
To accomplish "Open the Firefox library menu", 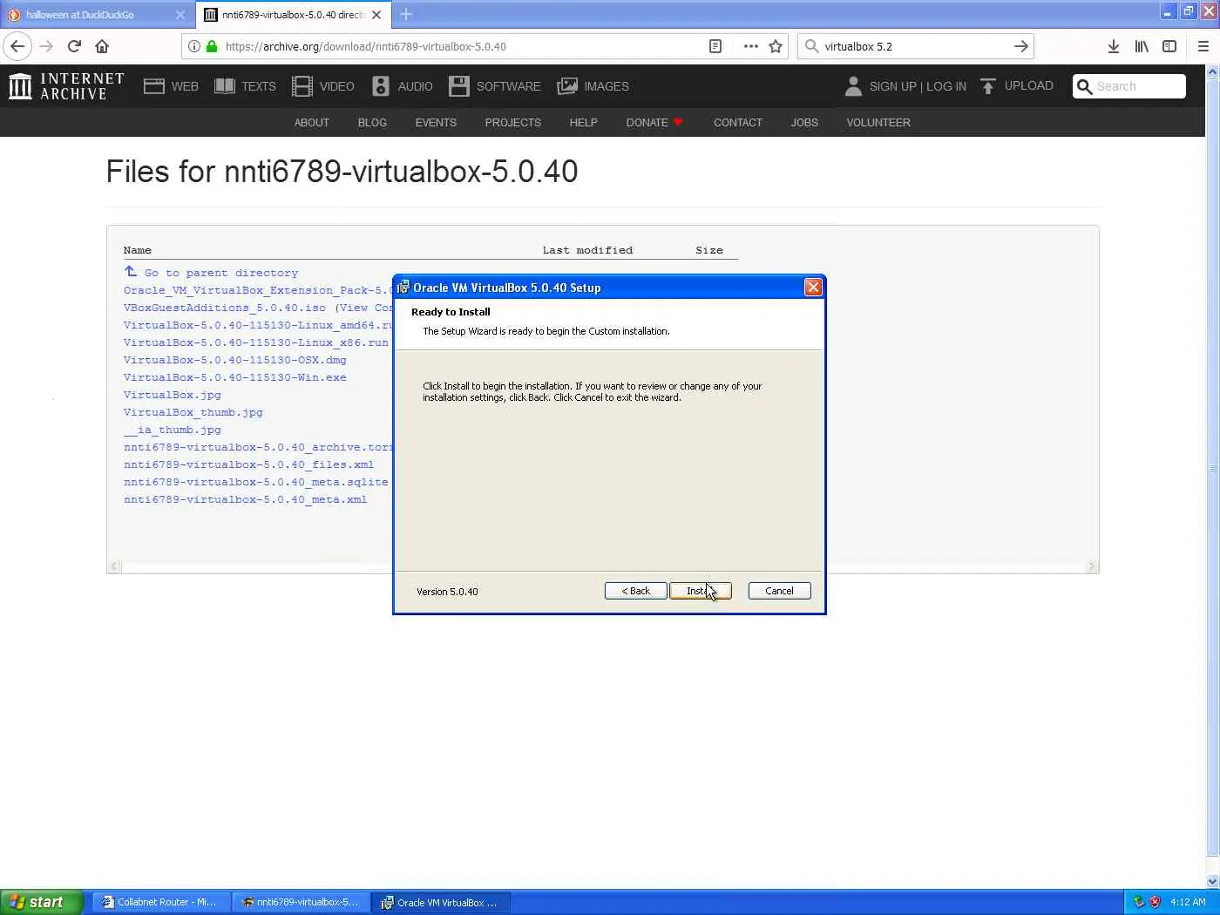I will pyautogui.click(x=1142, y=46).
